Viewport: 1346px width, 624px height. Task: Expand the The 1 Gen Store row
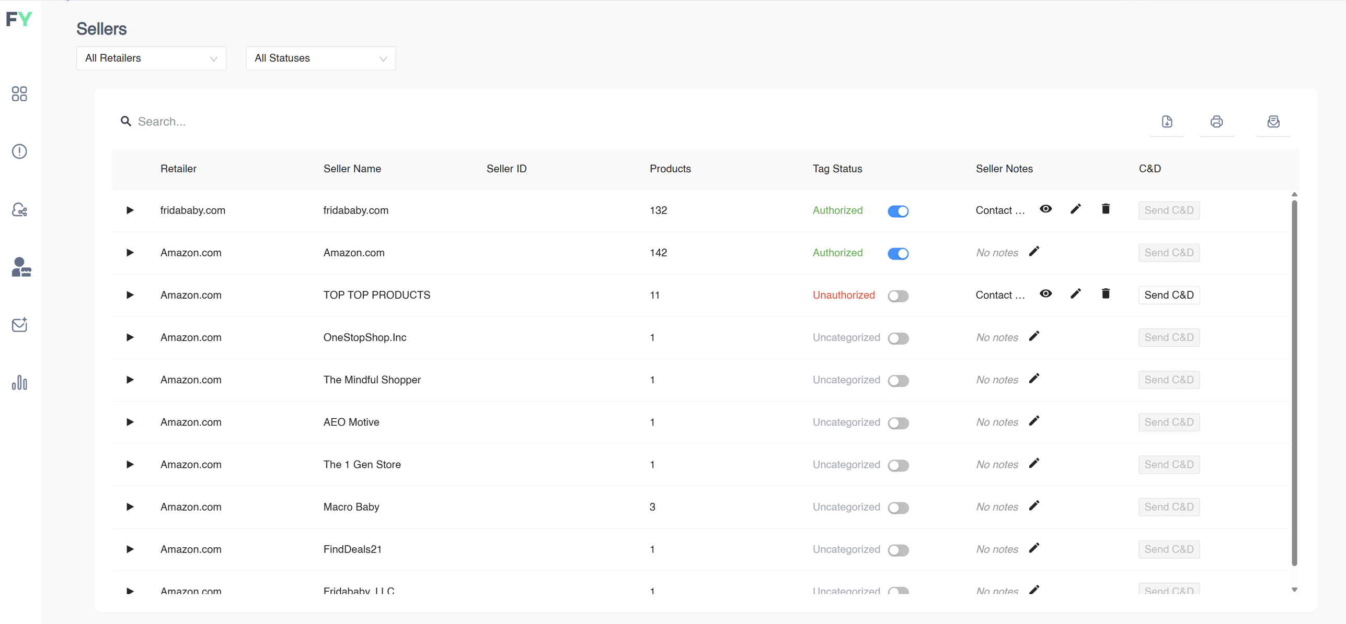pyautogui.click(x=130, y=464)
